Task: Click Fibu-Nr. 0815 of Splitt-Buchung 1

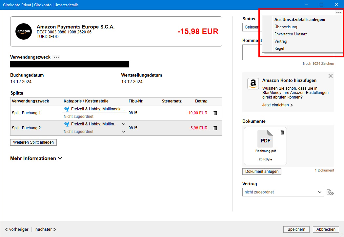Action: 133,113
